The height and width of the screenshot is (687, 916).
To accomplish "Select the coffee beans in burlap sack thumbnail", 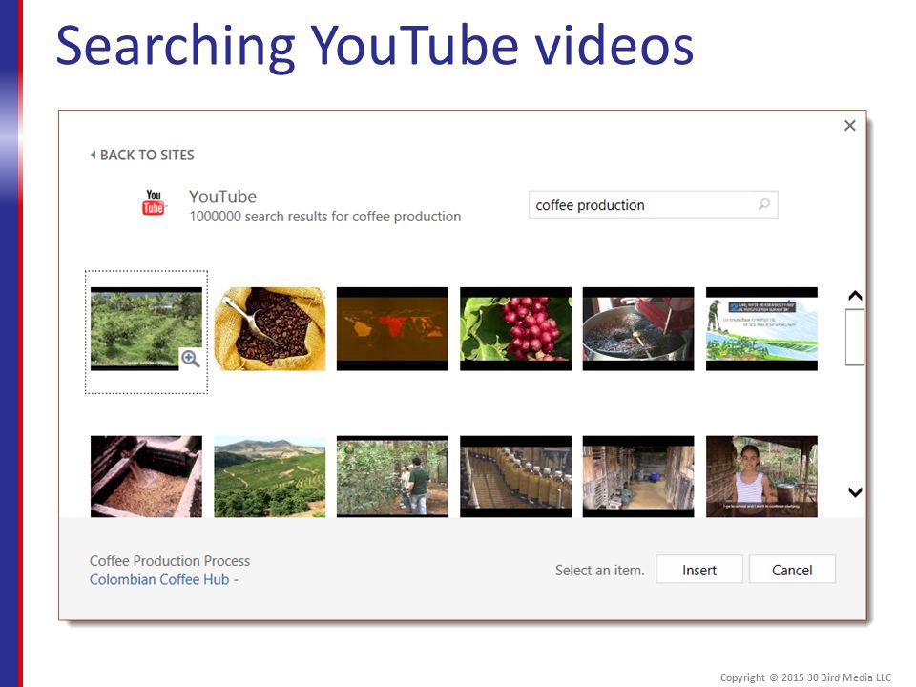I will tap(269, 329).
